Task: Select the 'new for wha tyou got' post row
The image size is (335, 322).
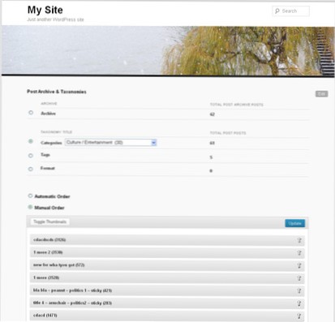Action: tap(167, 265)
